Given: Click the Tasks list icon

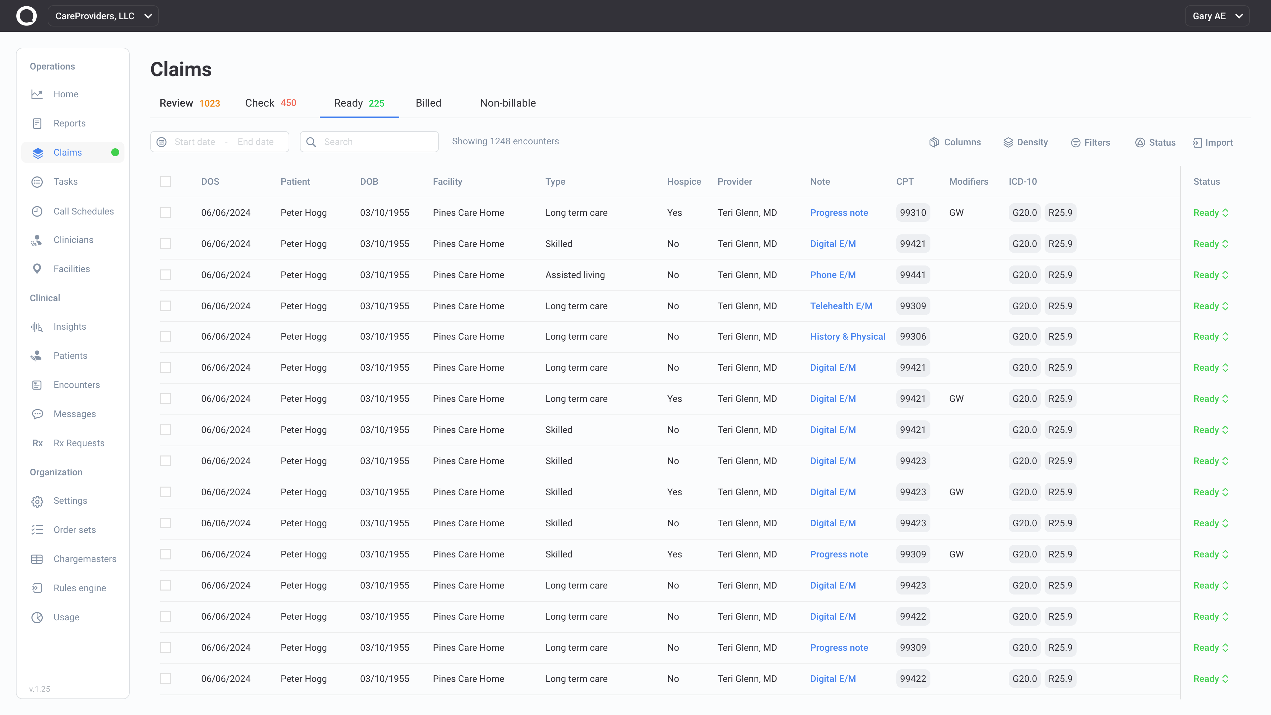Looking at the screenshot, I should (x=37, y=182).
